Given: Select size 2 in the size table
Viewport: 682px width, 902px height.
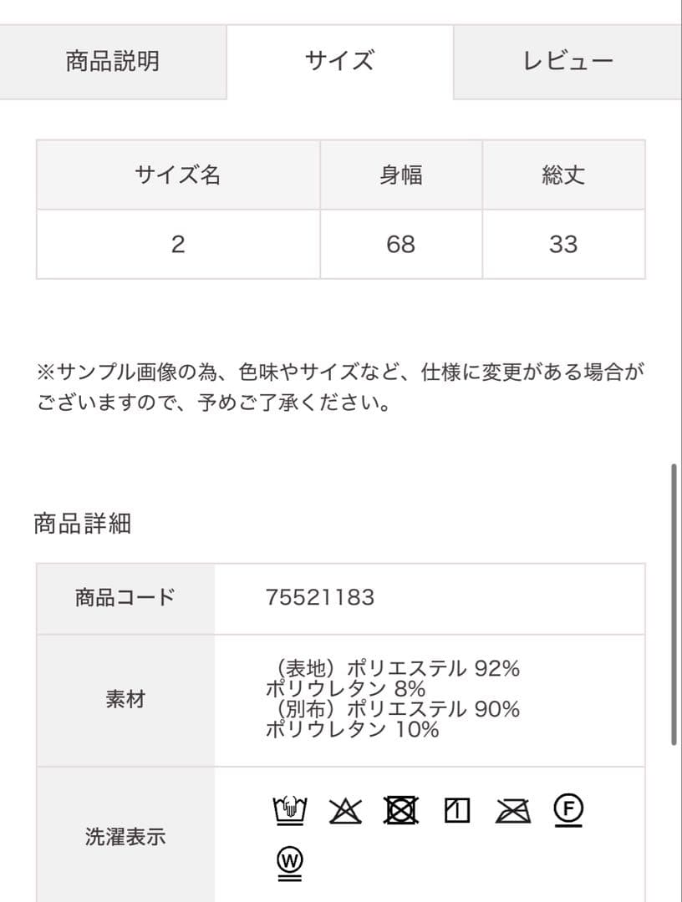Looking at the screenshot, I should click(x=176, y=244).
